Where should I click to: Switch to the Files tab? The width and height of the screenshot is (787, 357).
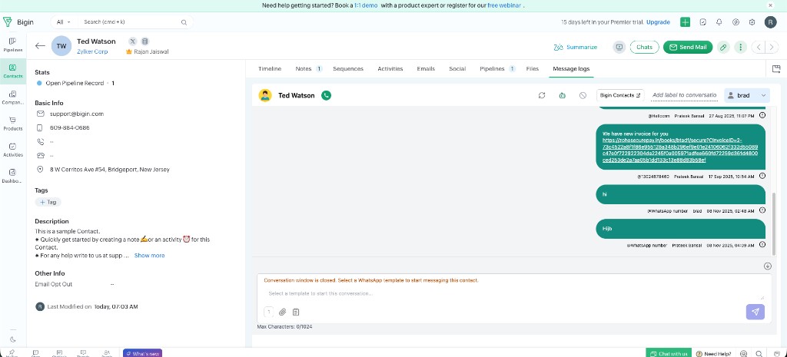(x=532, y=68)
